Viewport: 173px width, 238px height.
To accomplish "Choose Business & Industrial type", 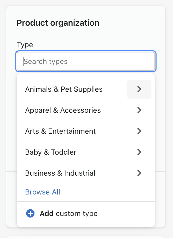I will point(60,173).
